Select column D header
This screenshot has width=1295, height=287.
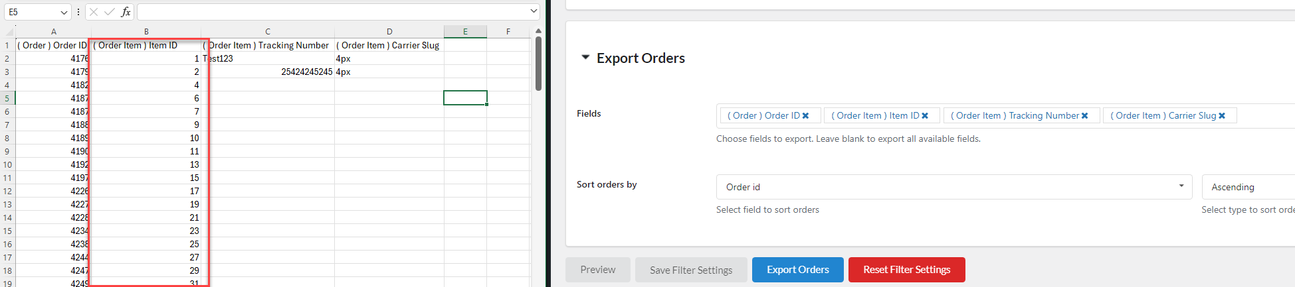[x=389, y=31]
